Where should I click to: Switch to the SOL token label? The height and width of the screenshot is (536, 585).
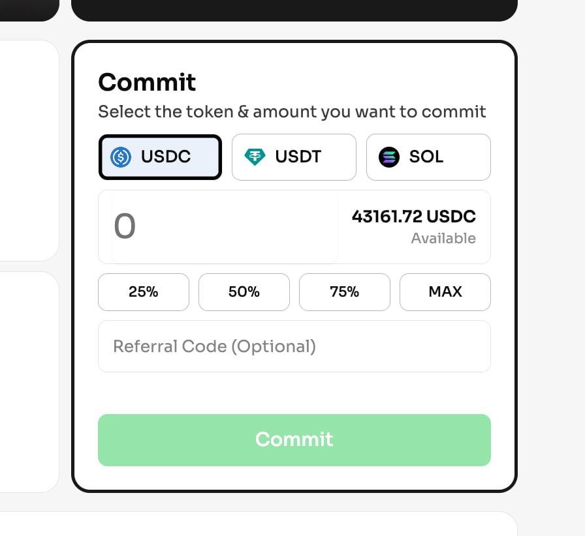426,157
